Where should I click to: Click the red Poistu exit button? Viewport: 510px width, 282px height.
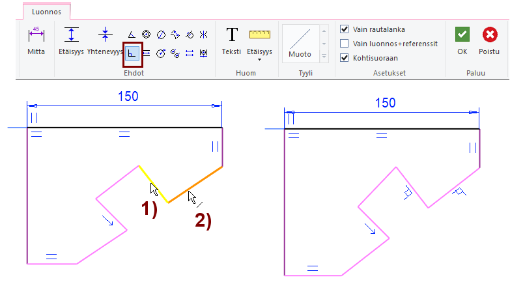click(x=489, y=40)
